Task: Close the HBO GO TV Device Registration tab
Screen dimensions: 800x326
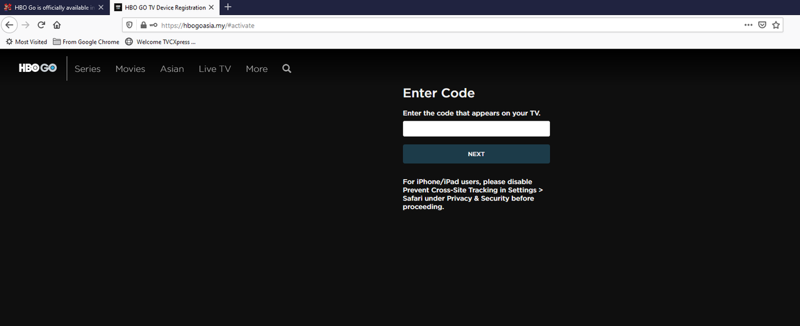Action: tap(212, 7)
